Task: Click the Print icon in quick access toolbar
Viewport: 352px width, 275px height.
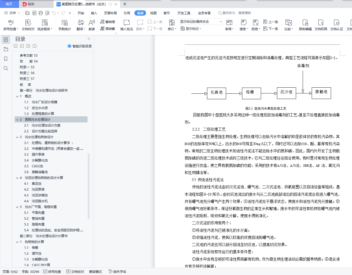Action: coord(41,13)
